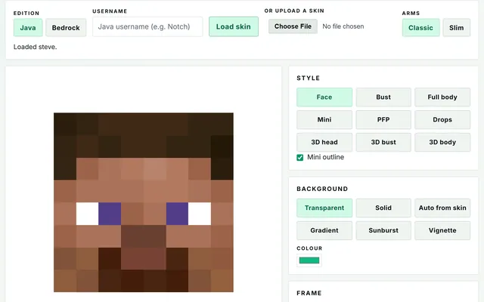The width and height of the screenshot is (484, 302).
Task: Open the Choose File upload dialog
Action: pos(293,26)
